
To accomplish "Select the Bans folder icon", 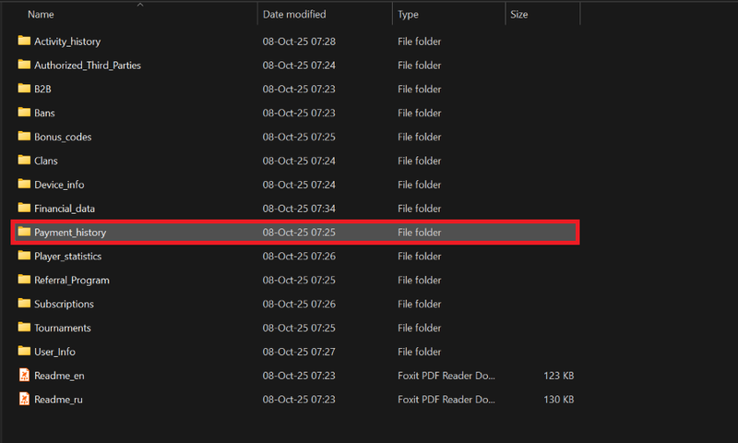I will (24, 114).
